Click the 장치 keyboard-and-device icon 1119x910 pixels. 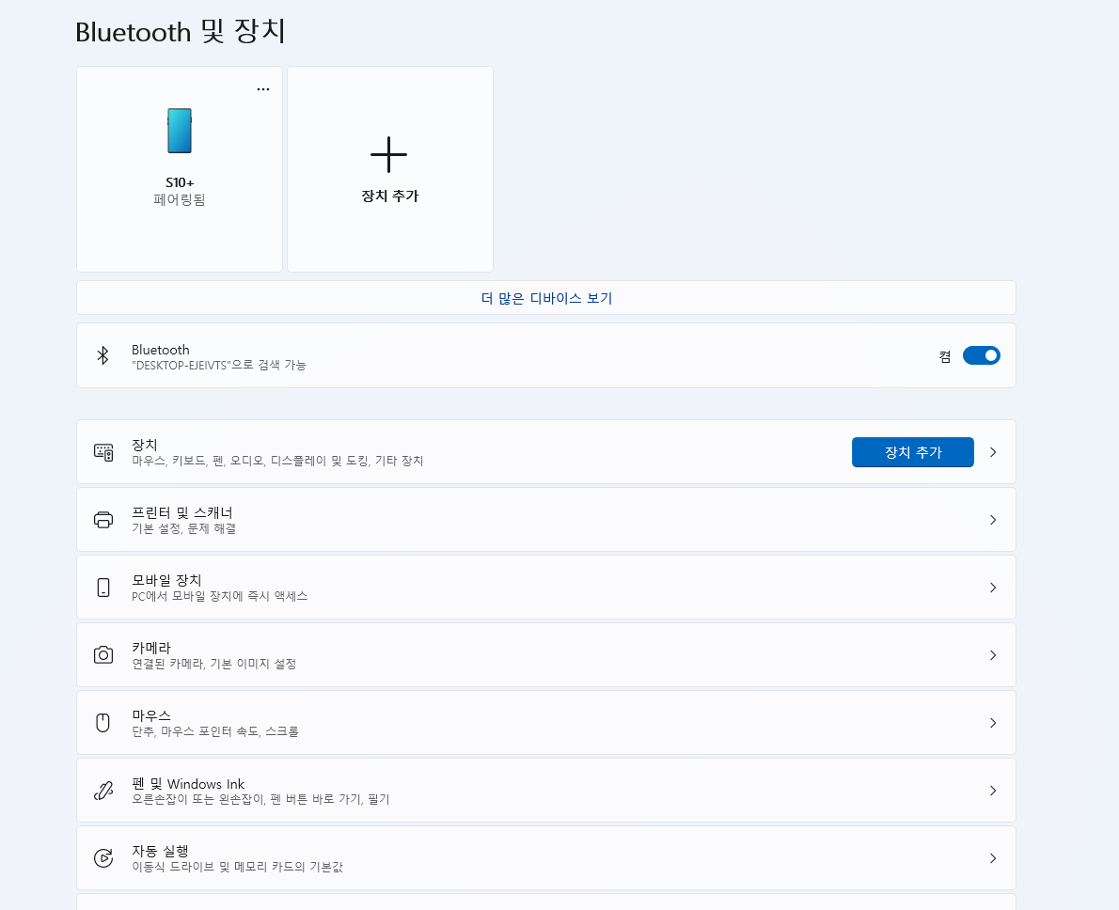coord(103,452)
